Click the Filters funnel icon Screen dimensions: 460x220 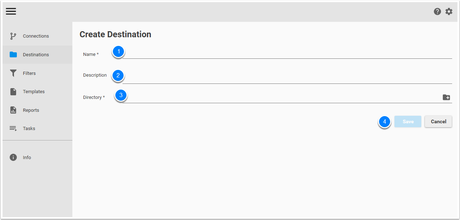click(13, 73)
